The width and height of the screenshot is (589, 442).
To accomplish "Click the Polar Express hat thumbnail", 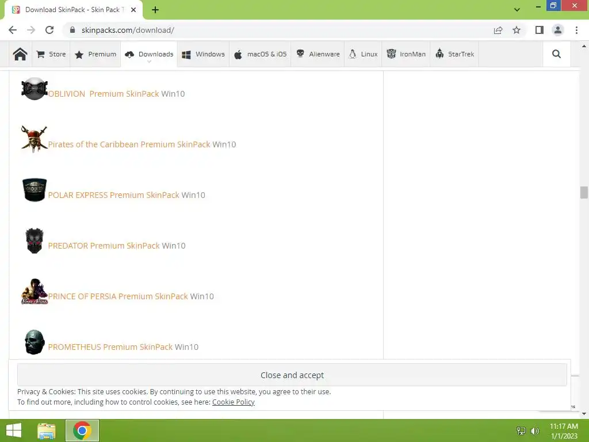I will 35,190.
